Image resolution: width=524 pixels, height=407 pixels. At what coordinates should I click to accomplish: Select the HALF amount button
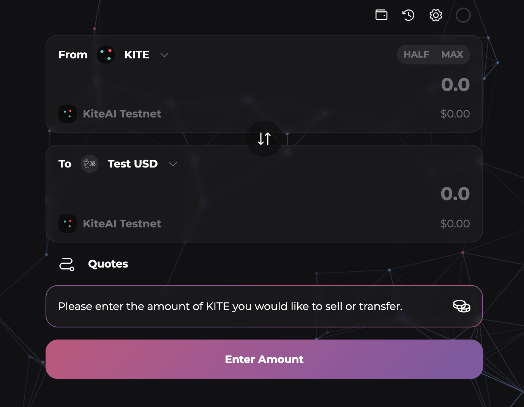[416, 55]
